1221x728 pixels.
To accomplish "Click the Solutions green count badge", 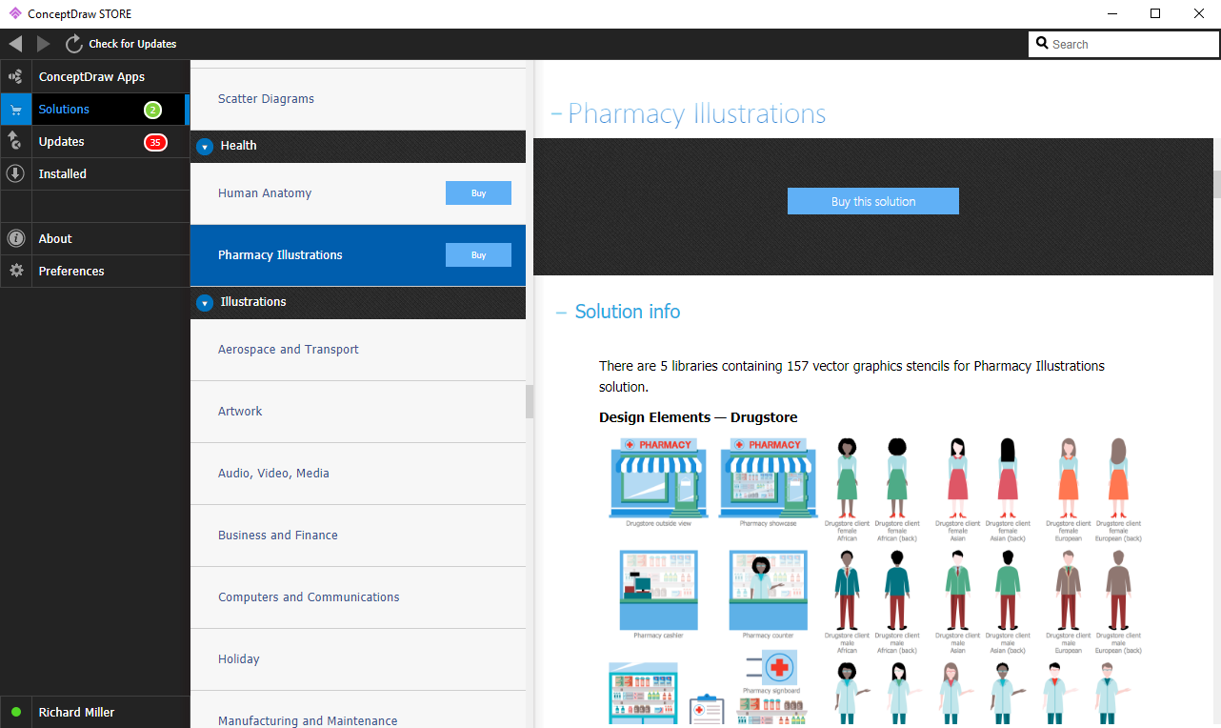I will [x=152, y=110].
